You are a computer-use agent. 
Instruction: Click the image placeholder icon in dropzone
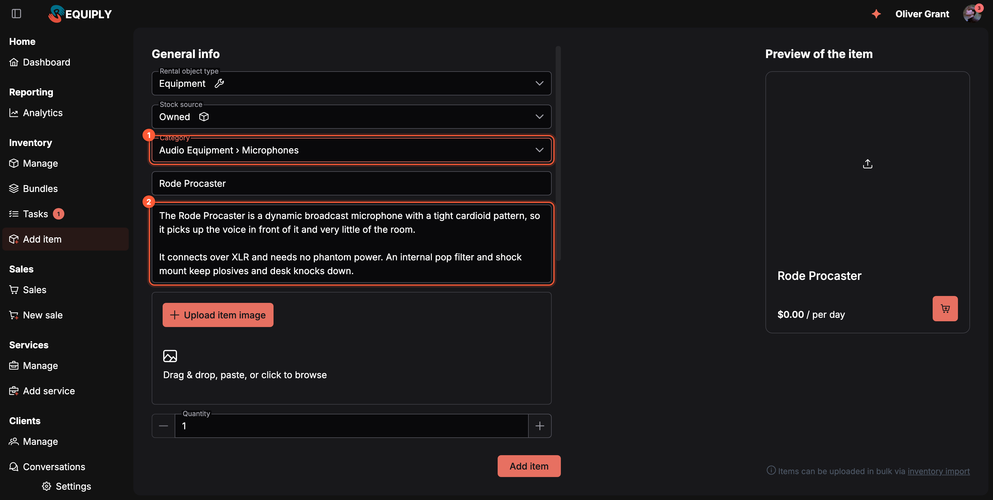pos(170,356)
